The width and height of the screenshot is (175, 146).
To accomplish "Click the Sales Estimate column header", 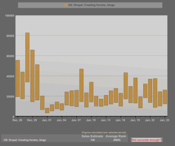I will 92,136.
